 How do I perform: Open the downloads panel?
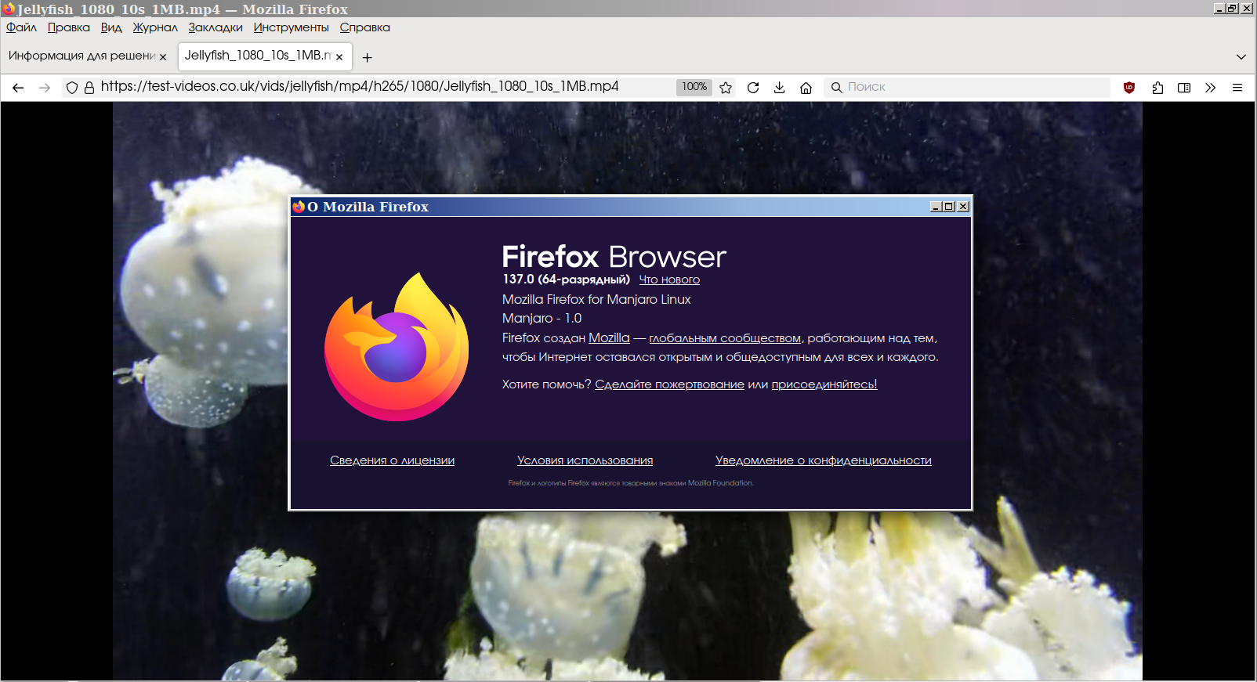tap(779, 88)
